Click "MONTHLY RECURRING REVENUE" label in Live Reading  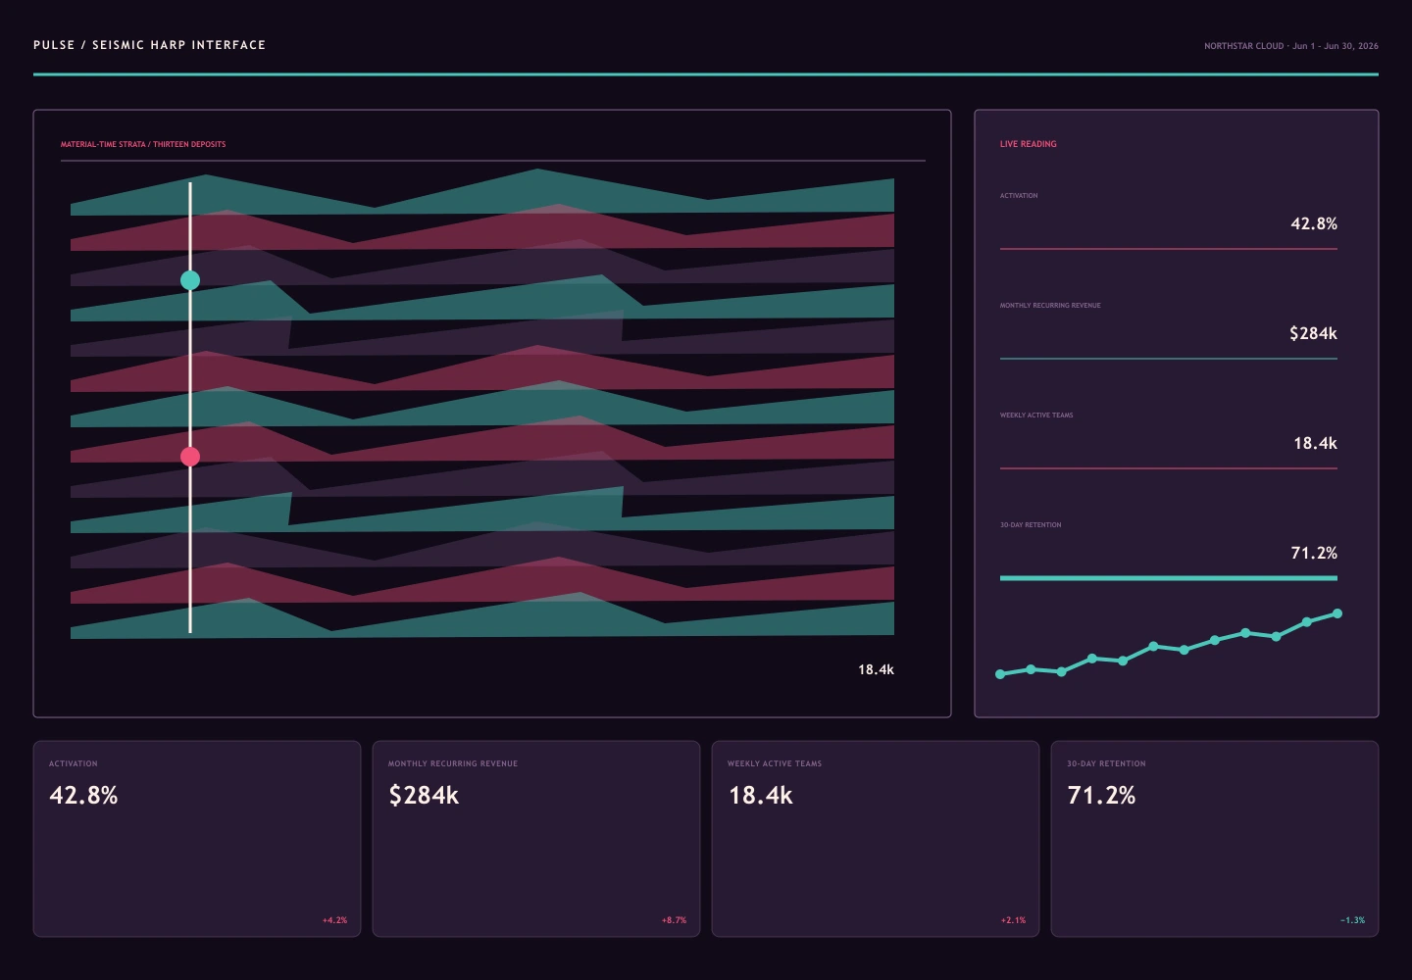(1050, 306)
